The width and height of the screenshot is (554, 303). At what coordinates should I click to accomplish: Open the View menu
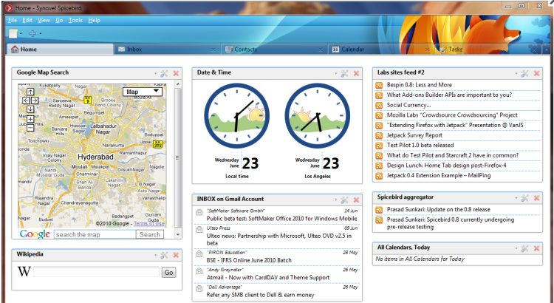[x=44, y=21]
